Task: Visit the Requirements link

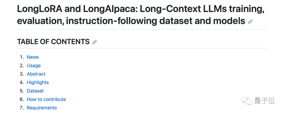Action: point(42,107)
